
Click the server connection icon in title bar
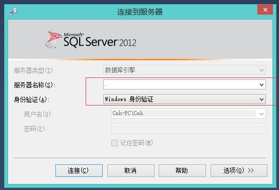(x=13, y=12)
